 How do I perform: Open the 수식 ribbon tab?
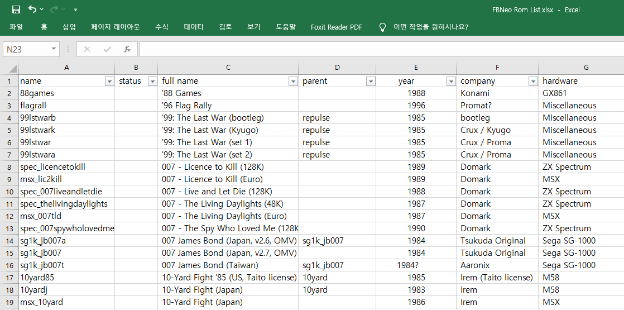coord(161,27)
